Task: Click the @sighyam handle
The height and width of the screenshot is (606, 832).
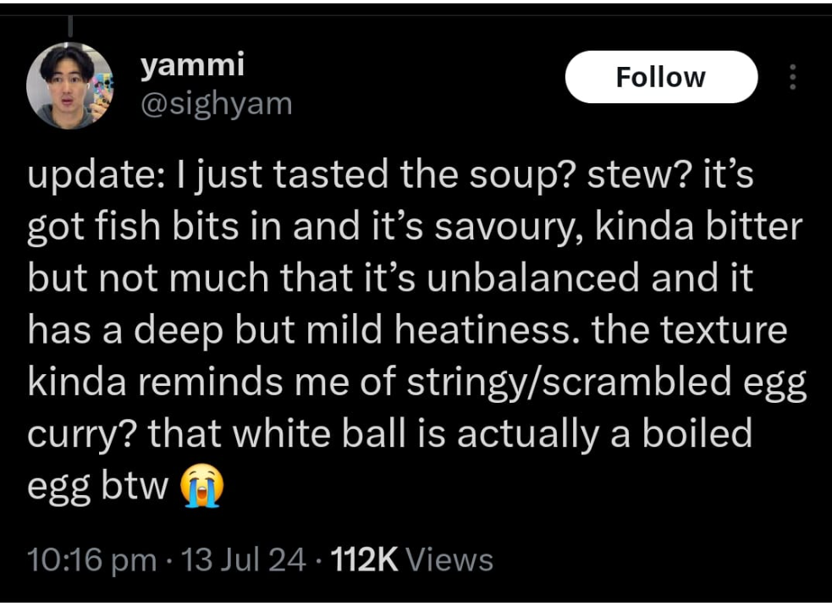Action: (215, 103)
